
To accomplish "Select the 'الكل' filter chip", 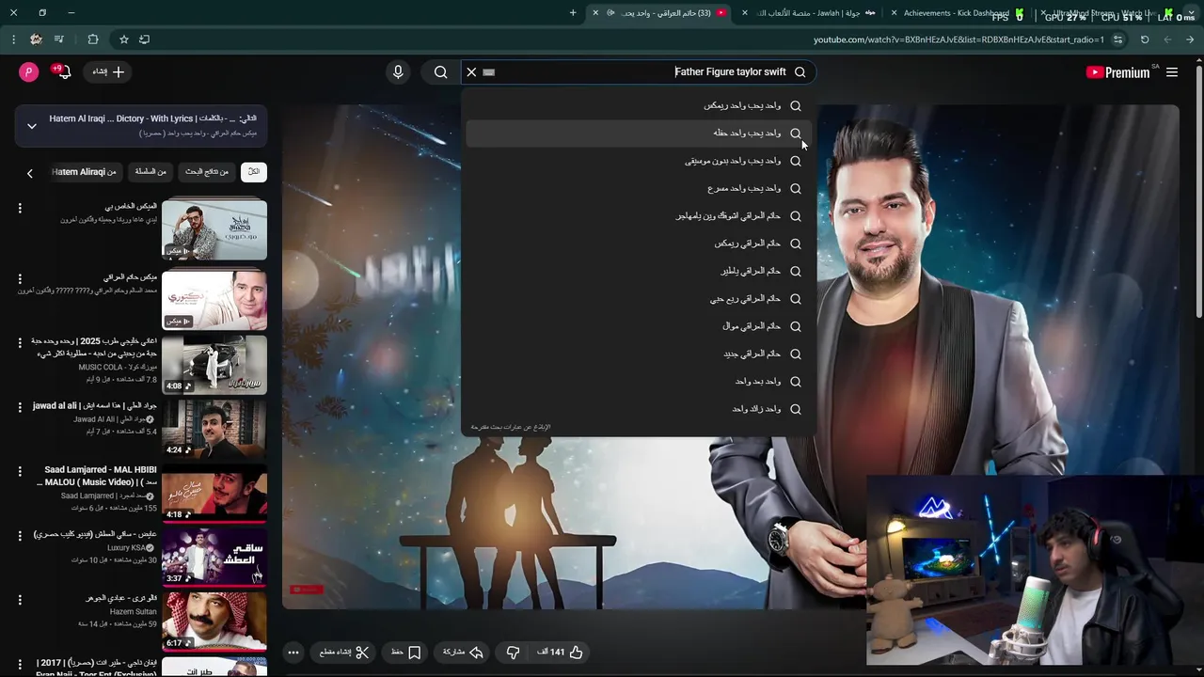I will point(254,172).
